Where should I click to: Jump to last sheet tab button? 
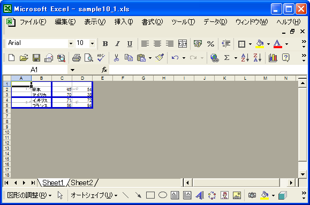coord(33,183)
